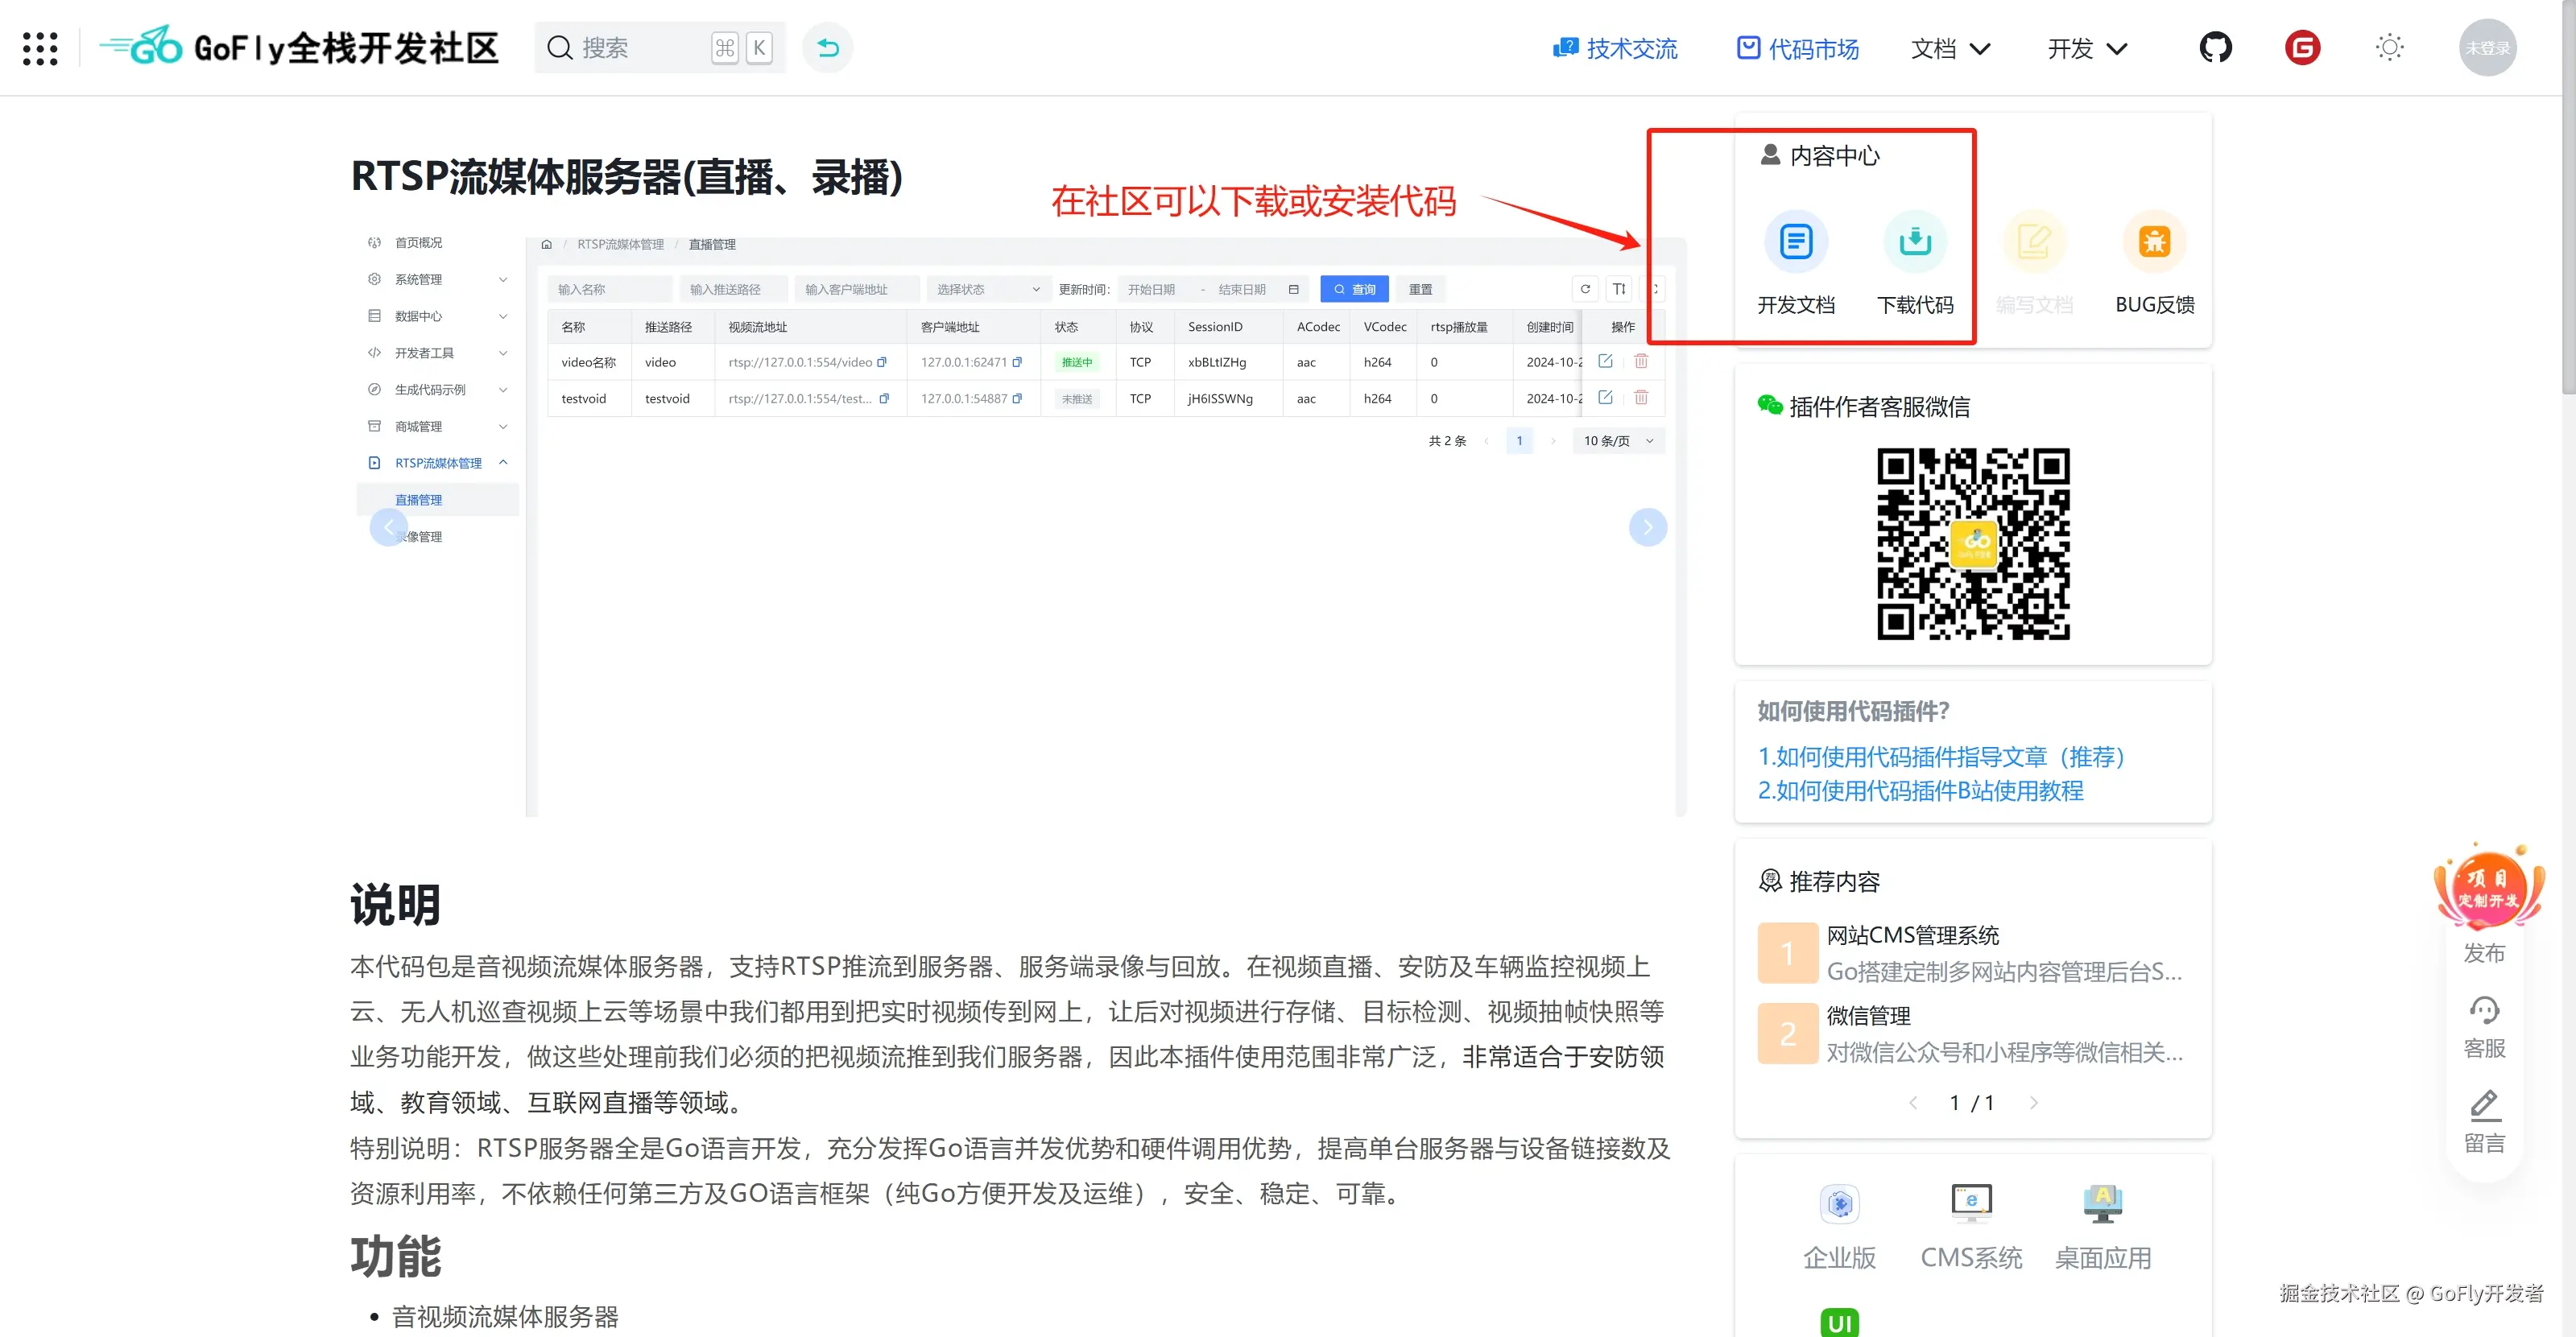Click the 留言 pencil icon

click(x=2484, y=1105)
